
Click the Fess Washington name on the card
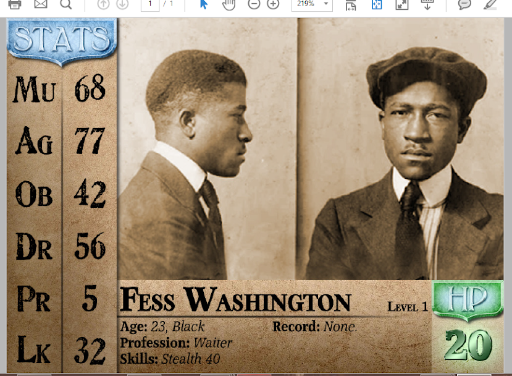coord(235,301)
